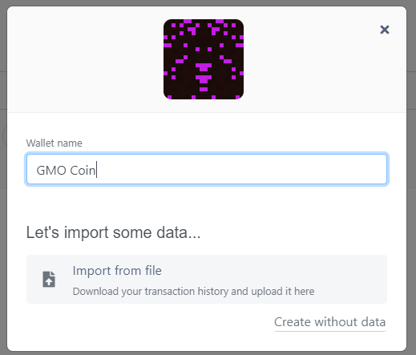The image size is (416, 355).
Task: Click the center of the pixel-art identicon
Action: [x=204, y=59]
